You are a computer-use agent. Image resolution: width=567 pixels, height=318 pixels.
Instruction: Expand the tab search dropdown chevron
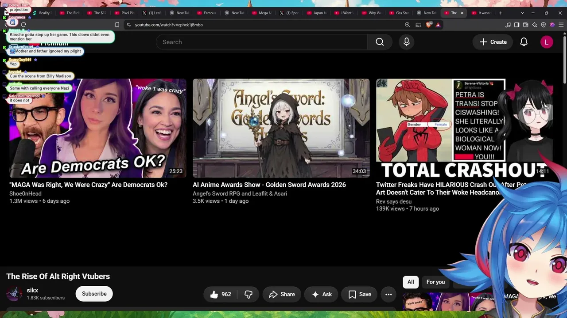point(522,13)
